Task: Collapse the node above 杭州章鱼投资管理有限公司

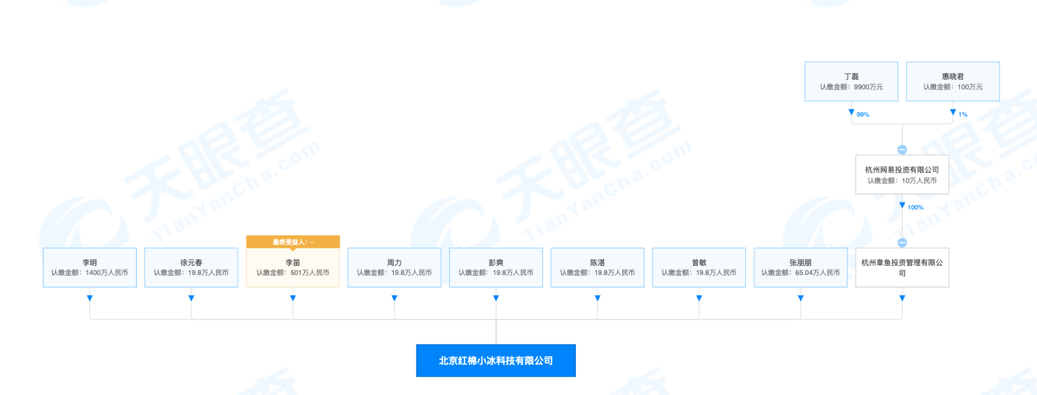Action: pos(902,243)
